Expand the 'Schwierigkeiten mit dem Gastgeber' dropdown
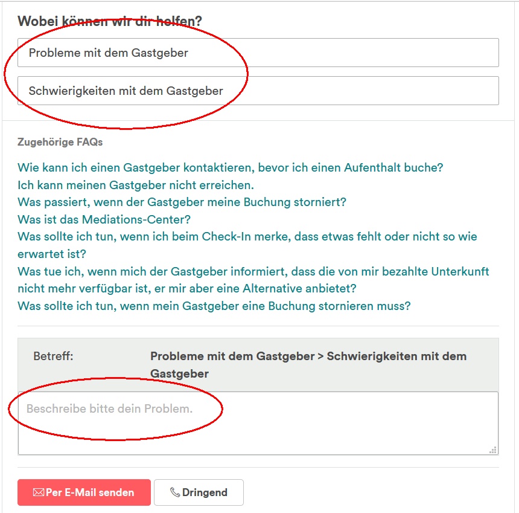 (x=258, y=91)
